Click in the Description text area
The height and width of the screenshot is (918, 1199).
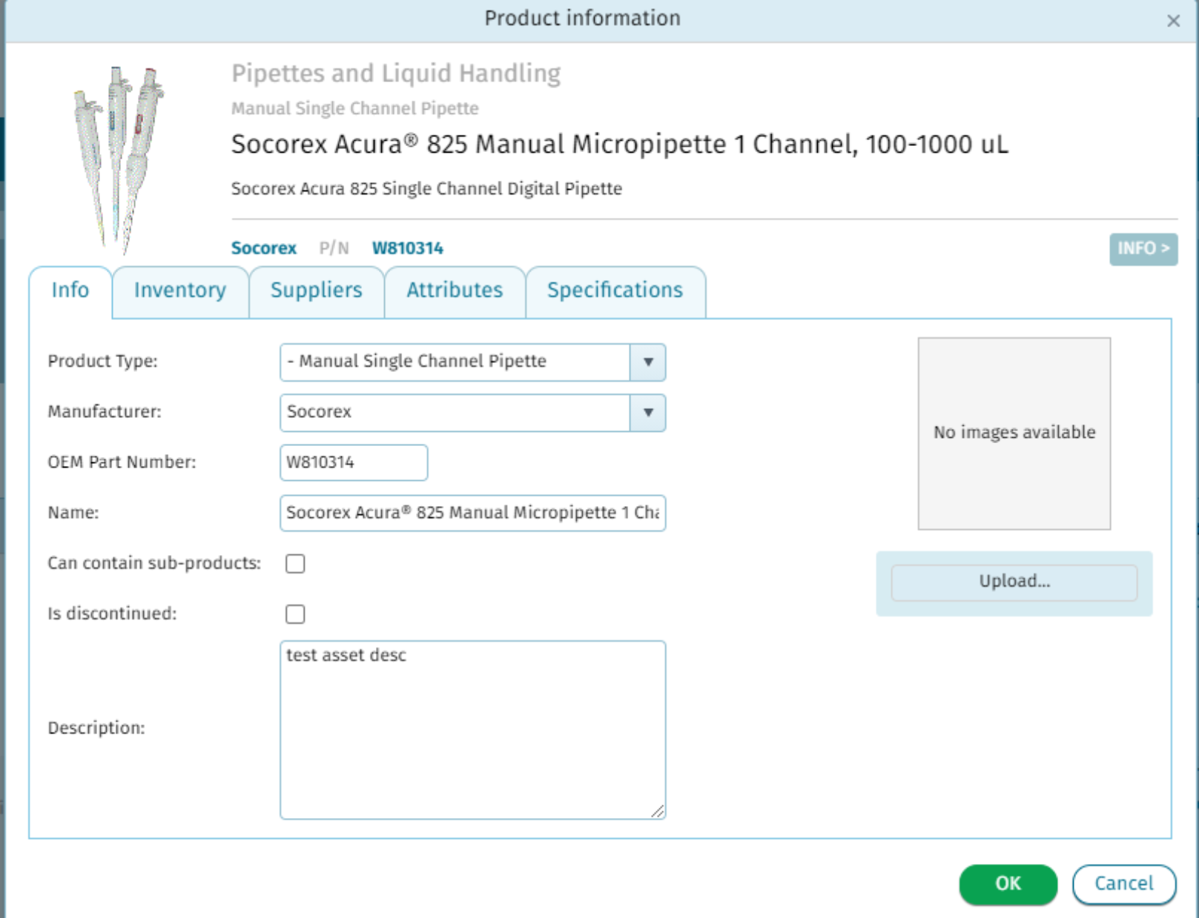(x=472, y=730)
